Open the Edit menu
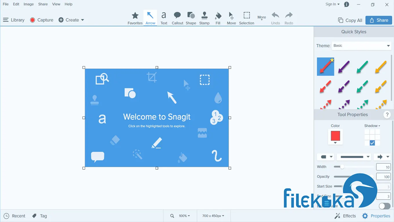 tap(16, 4)
